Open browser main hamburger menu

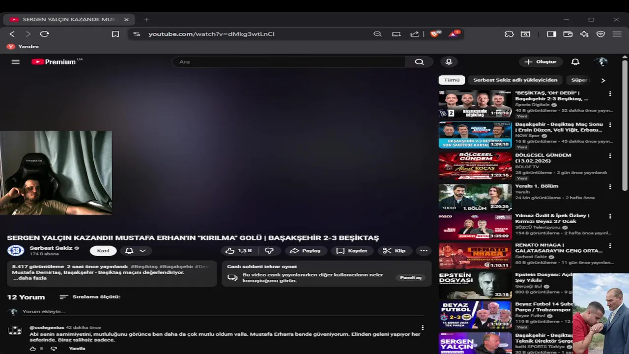pyautogui.click(x=617, y=34)
